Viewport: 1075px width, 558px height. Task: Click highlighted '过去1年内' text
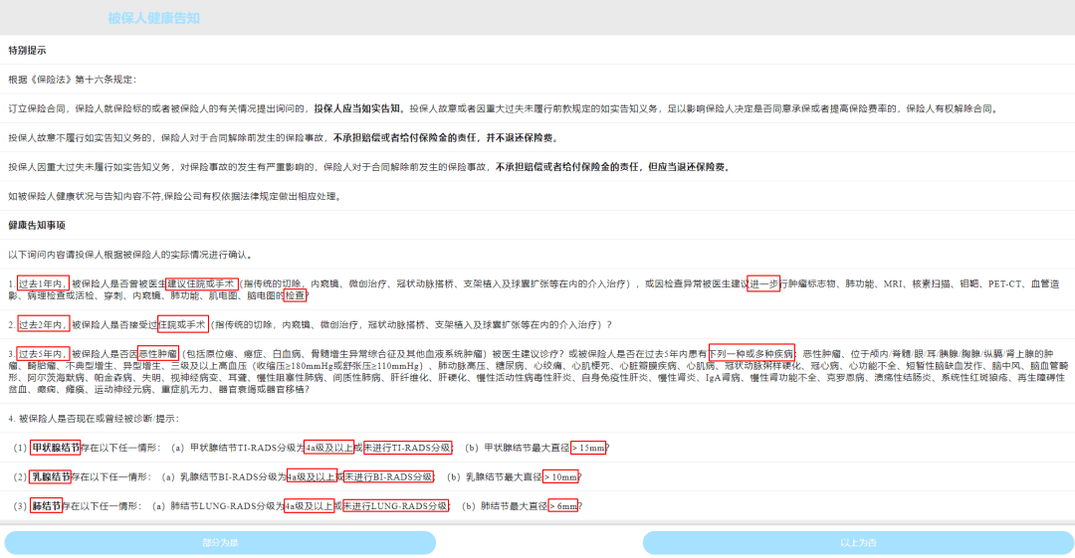pyautogui.click(x=43, y=283)
